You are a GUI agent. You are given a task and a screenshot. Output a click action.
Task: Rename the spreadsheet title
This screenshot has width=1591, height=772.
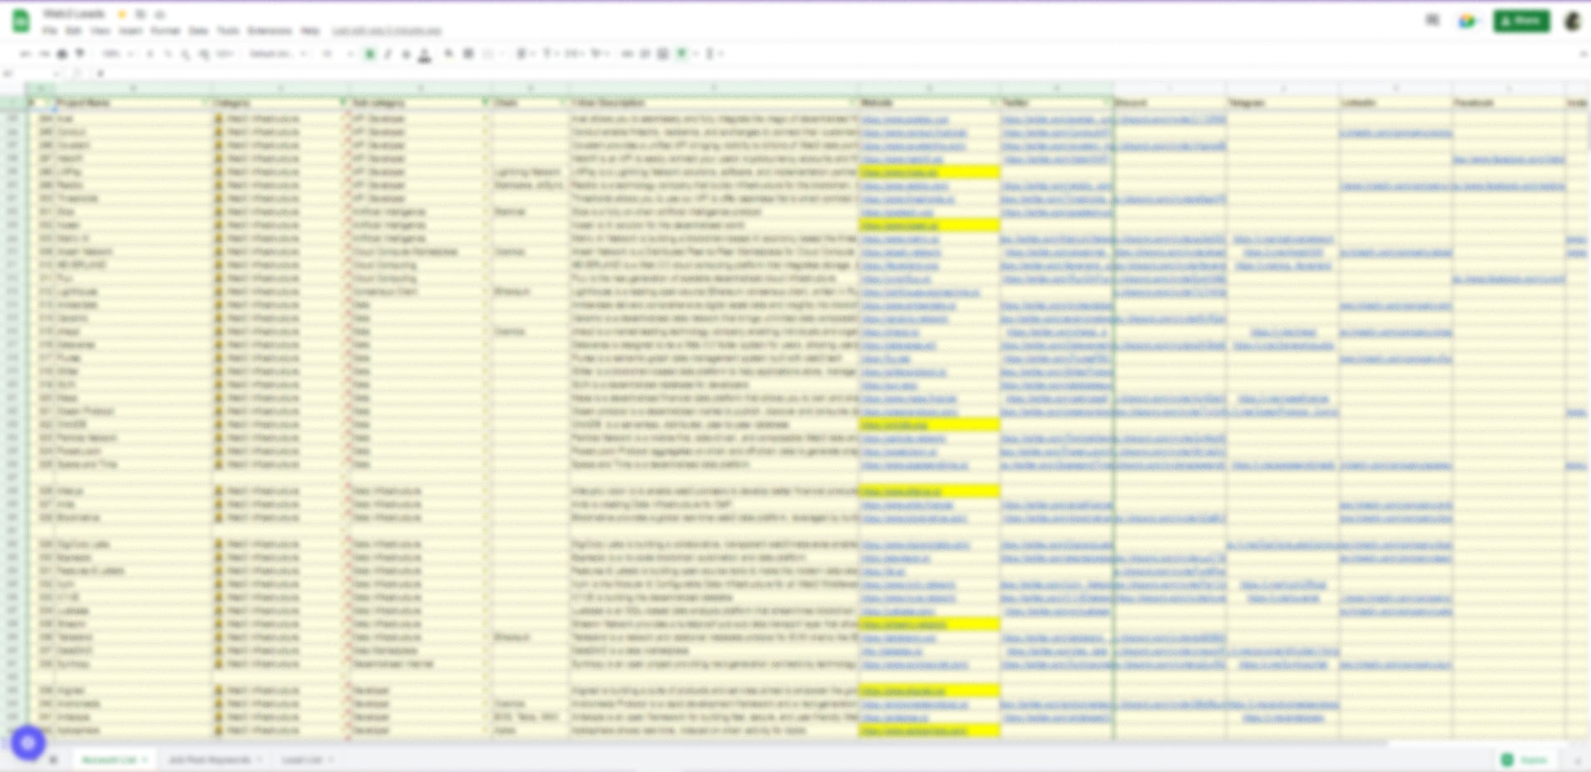point(74,14)
